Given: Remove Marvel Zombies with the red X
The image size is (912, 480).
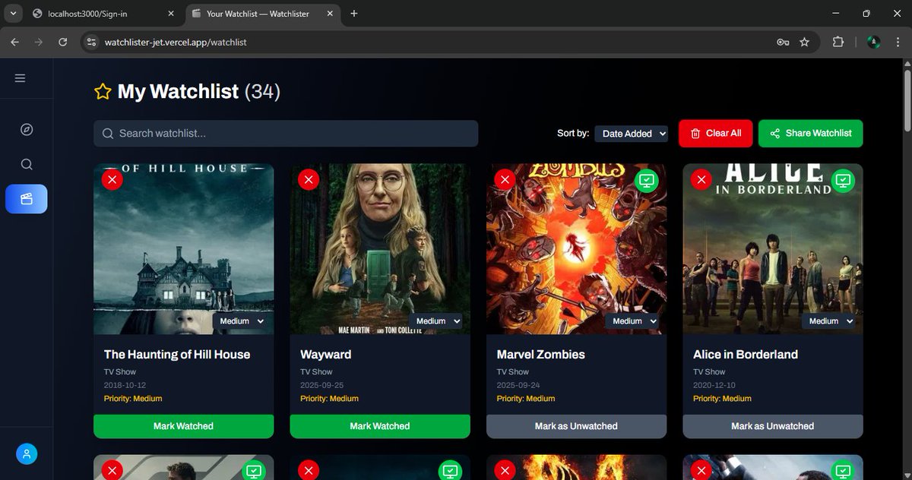Looking at the screenshot, I should 505,180.
